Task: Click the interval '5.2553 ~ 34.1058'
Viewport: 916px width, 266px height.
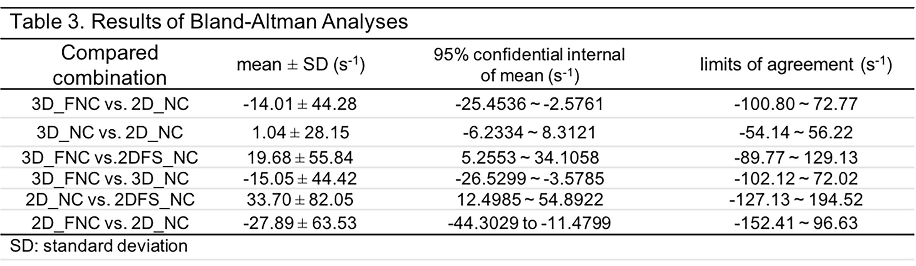Action: coord(529,158)
